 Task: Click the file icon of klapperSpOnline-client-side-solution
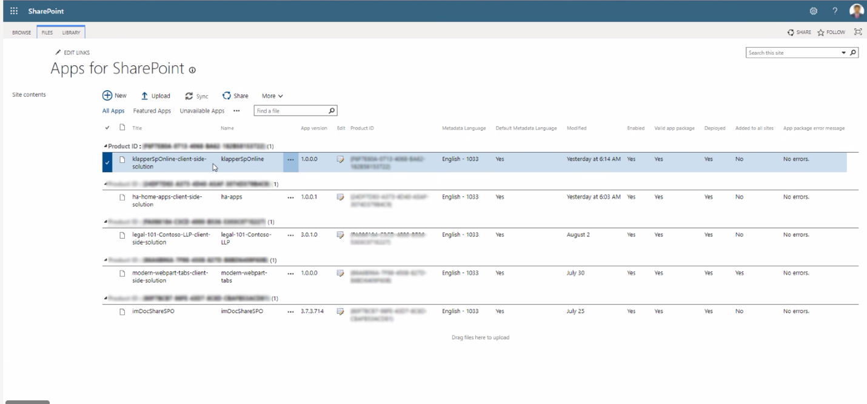pyautogui.click(x=122, y=159)
